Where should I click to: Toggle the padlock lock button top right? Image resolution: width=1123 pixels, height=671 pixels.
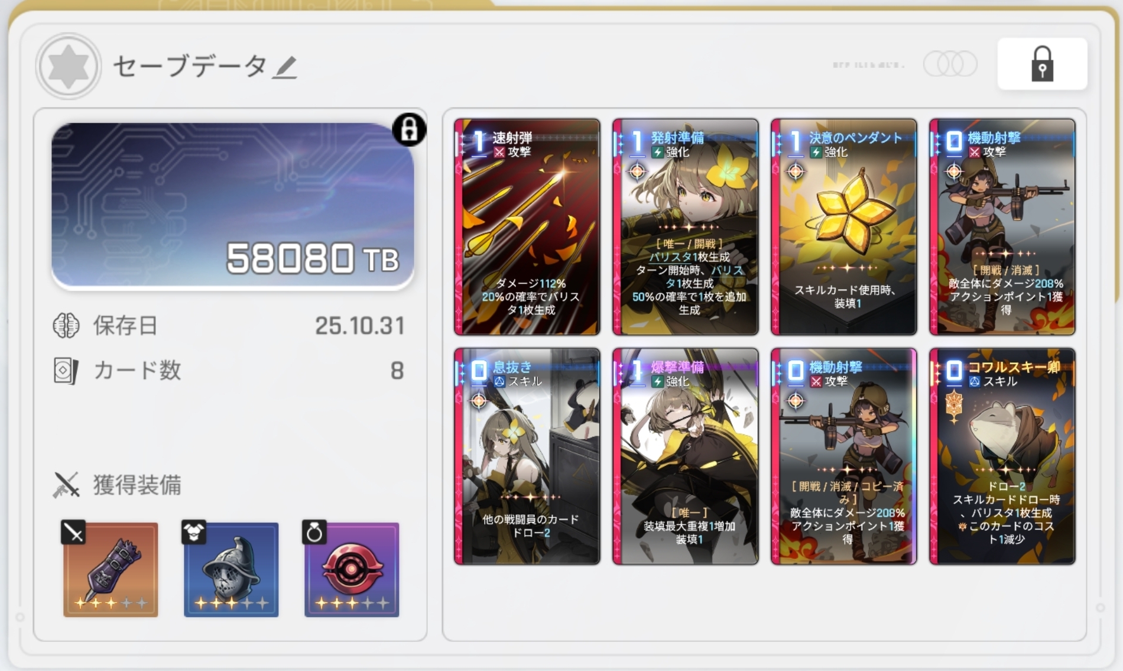coord(1042,64)
